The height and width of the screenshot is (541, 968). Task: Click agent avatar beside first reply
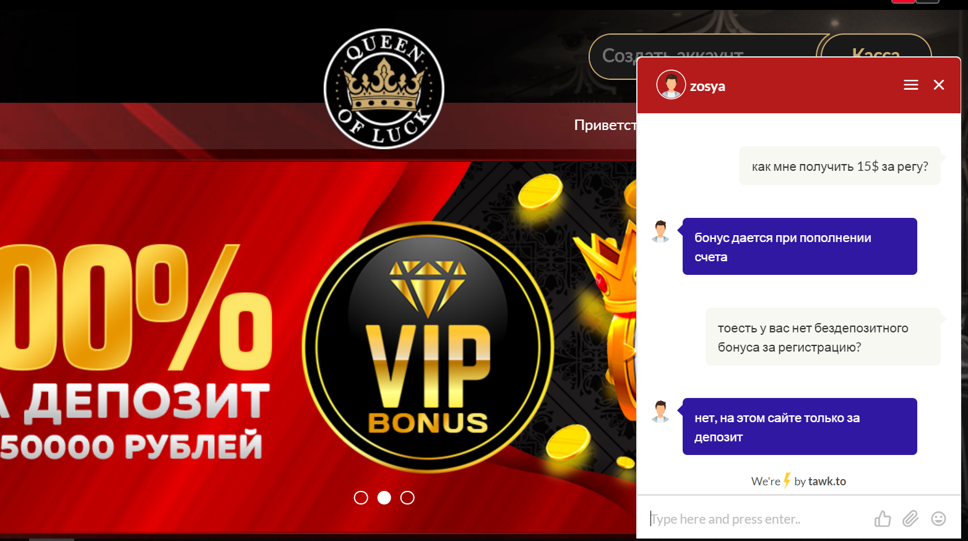click(x=661, y=231)
